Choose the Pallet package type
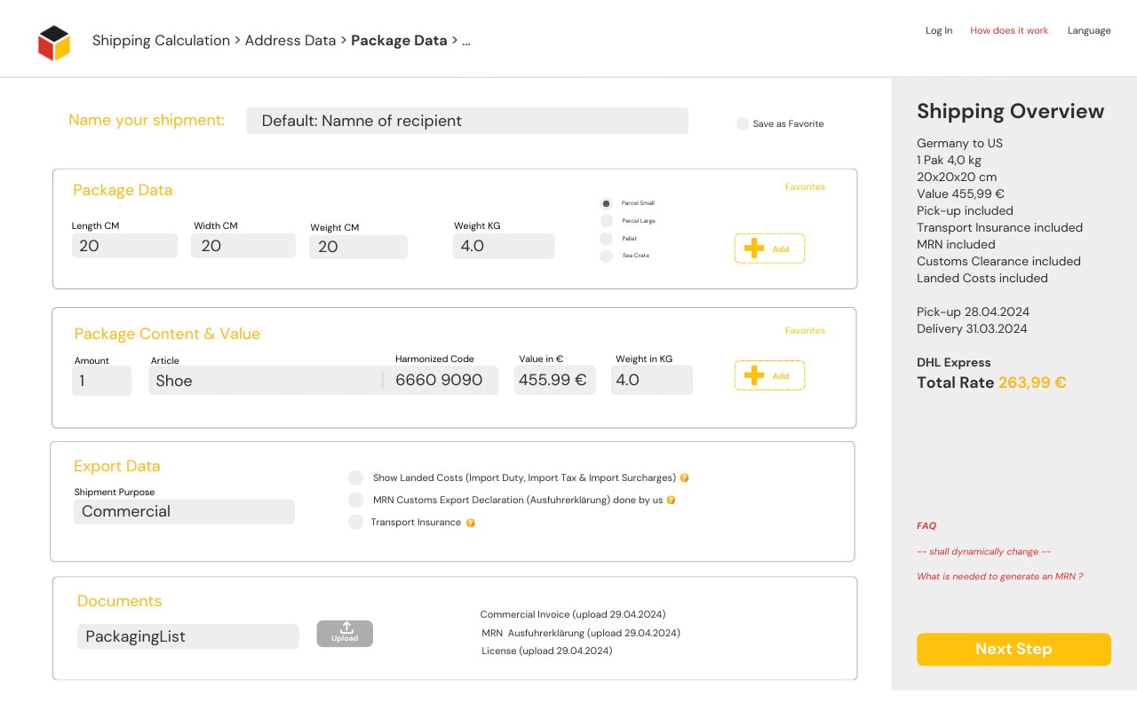The width and height of the screenshot is (1137, 710). tap(607, 239)
